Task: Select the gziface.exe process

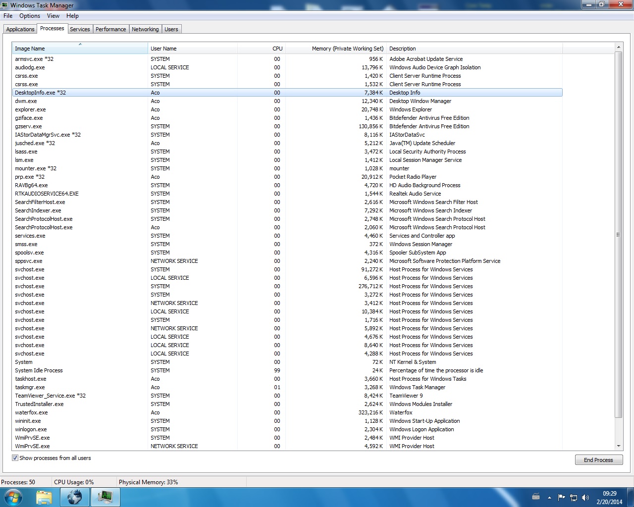Action: point(287,118)
